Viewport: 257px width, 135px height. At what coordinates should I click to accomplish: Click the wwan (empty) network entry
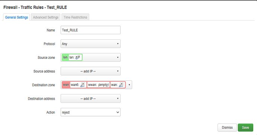pyautogui.click(x=98, y=85)
